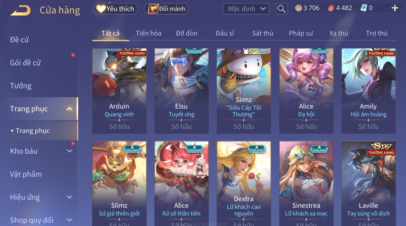Open Elsu Tuyết ưng skin card
The width and height of the screenshot is (406, 226).
(181, 91)
